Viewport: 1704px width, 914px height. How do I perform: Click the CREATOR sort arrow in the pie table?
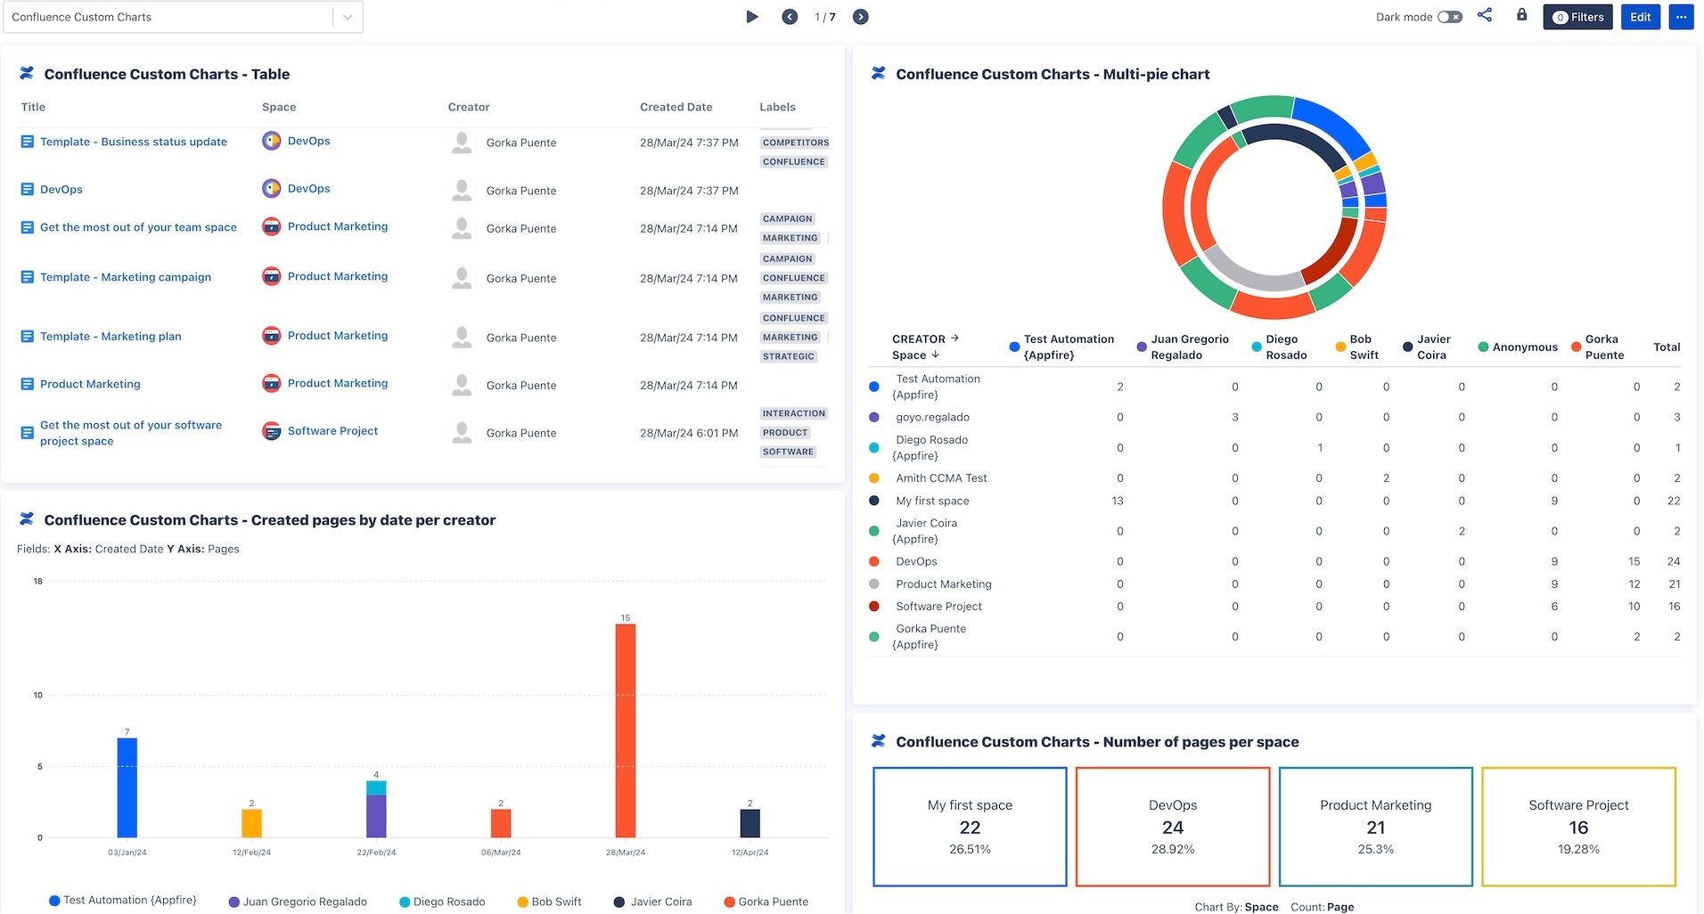(953, 338)
